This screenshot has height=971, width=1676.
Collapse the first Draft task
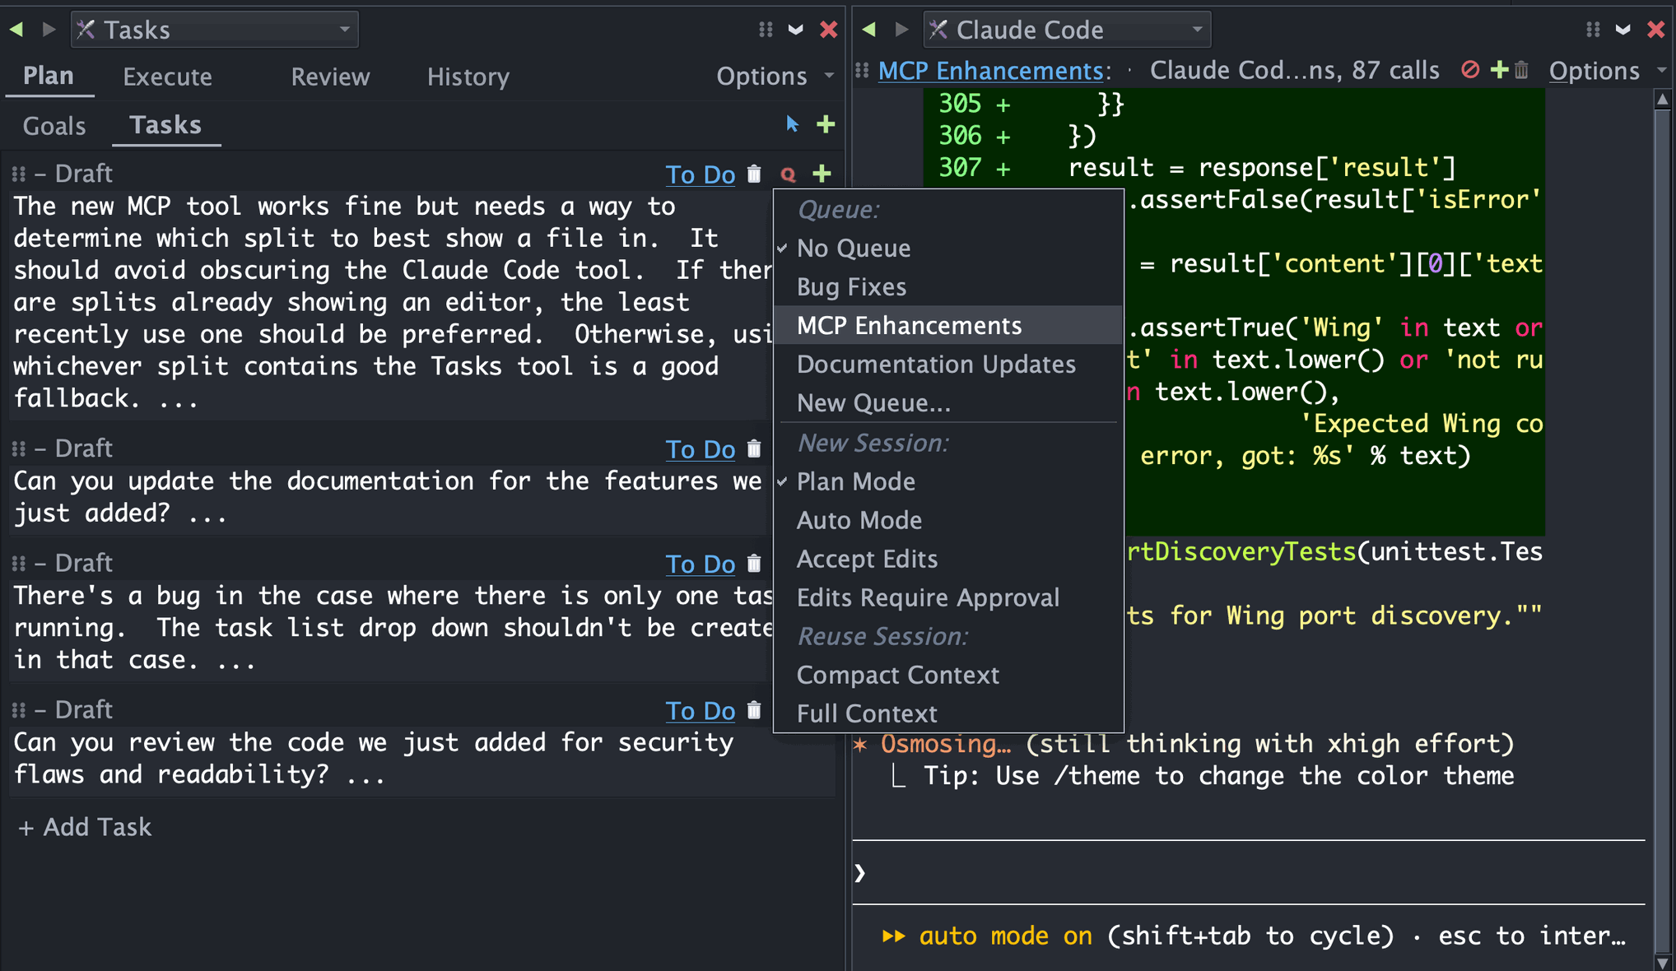[x=40, y=174]
